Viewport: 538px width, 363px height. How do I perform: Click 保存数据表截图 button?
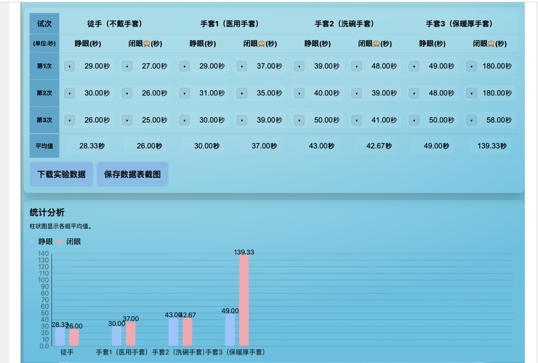click(132, 174)
